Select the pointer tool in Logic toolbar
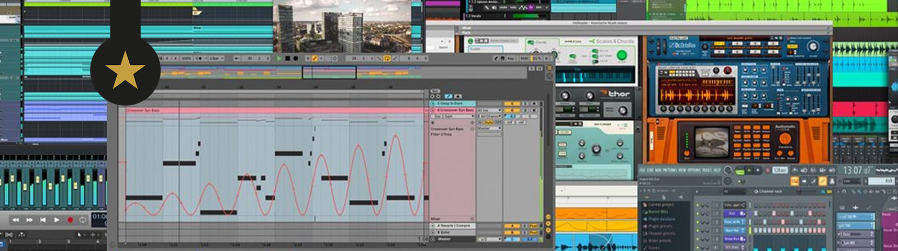 80,235
